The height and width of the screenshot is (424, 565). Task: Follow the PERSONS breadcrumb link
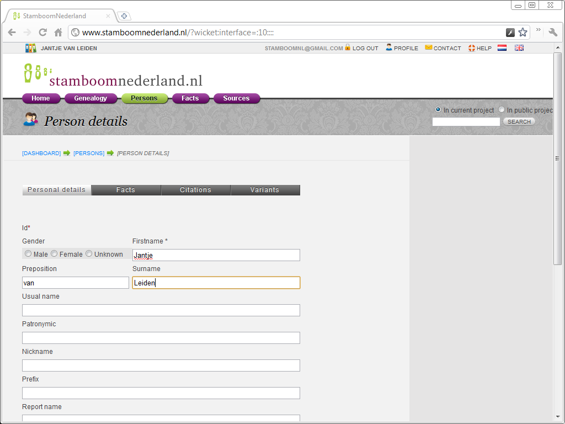pos(89,153)
